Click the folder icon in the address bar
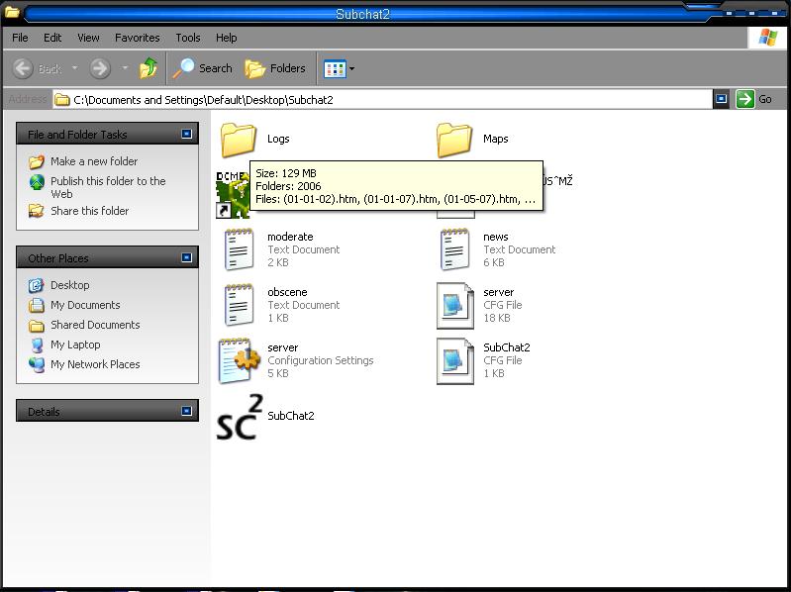Viewport: 791px width, 592px height. 62,100
